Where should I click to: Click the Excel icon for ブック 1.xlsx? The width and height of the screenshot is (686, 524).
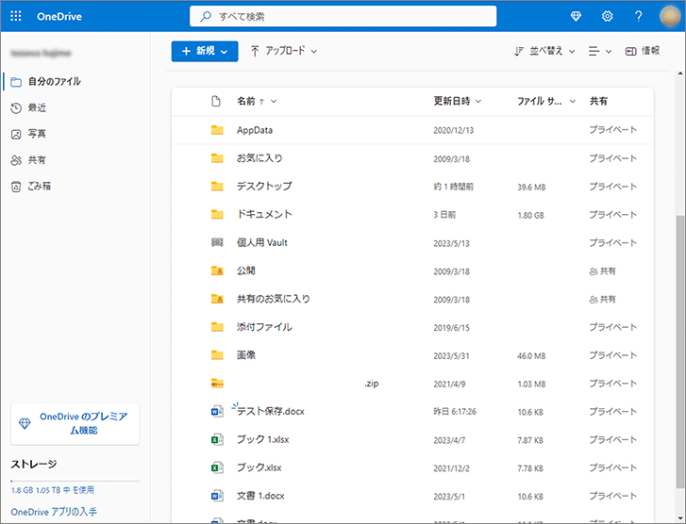pos(217,439)
